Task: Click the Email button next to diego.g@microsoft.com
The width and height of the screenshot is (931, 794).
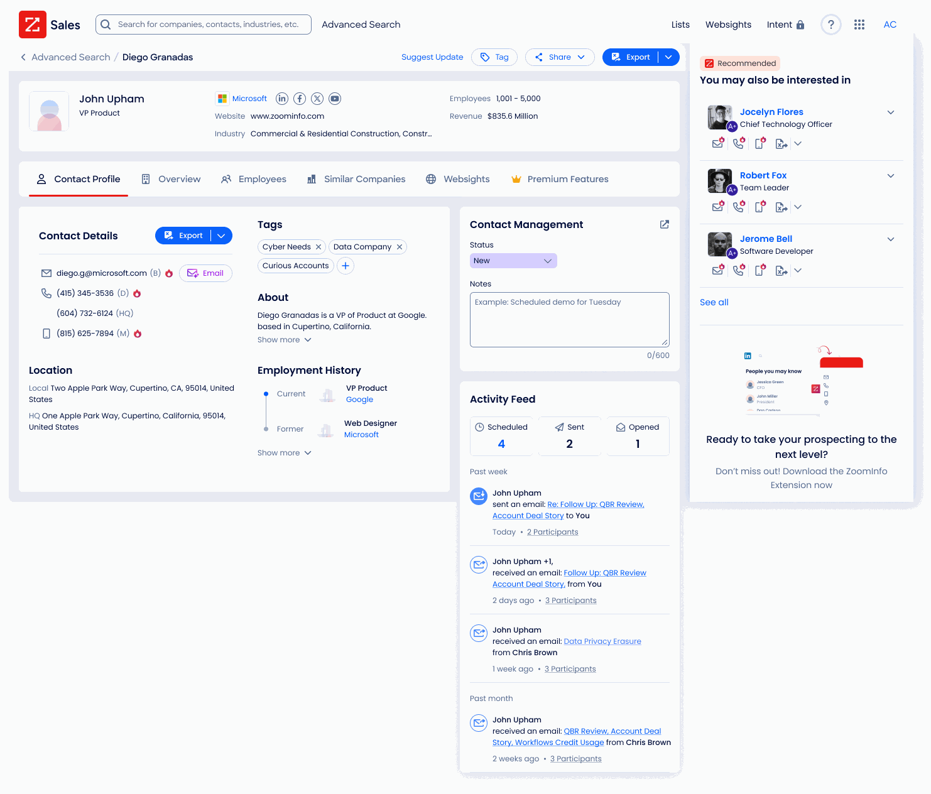Action: click(x=205, y=273)
